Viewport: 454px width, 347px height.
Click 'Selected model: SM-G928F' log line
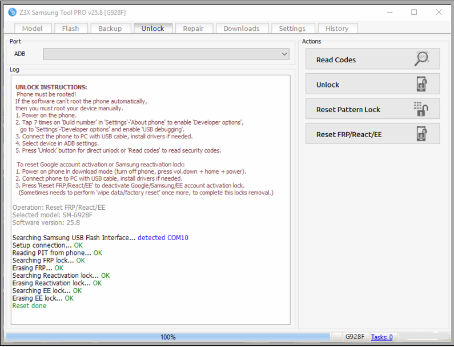coord(53,215)
